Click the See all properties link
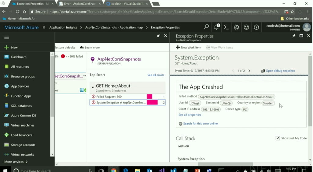The height and width of the screenshot is (172, 313). 190,115
